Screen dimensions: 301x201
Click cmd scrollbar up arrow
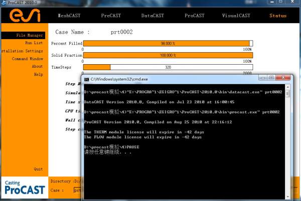pos(287,87)
